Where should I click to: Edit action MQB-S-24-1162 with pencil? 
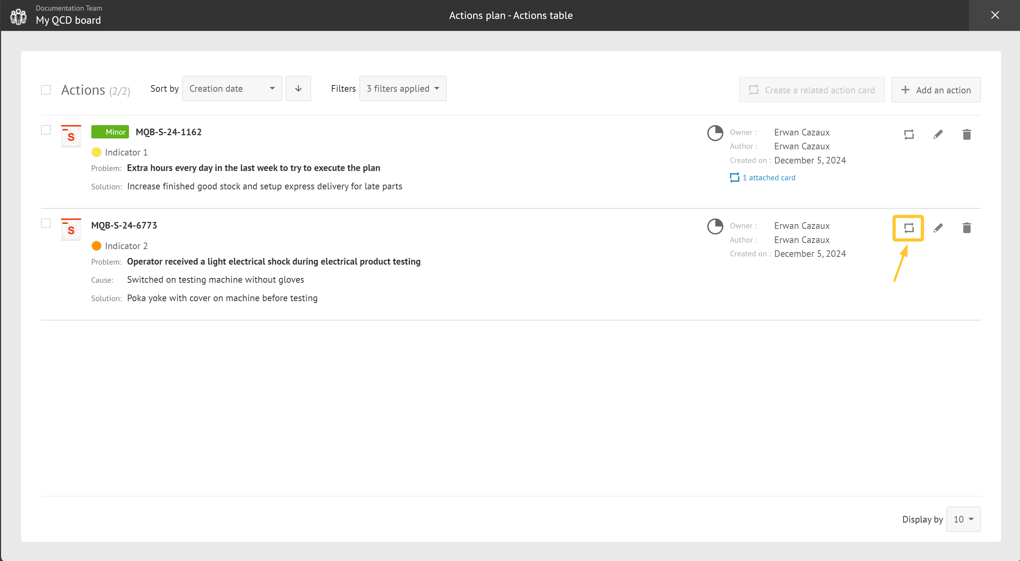938,134
